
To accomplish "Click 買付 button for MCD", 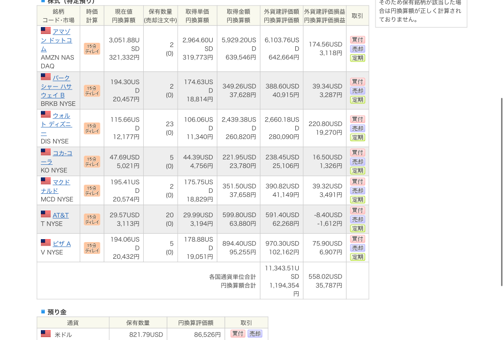I will click(357, 181).
